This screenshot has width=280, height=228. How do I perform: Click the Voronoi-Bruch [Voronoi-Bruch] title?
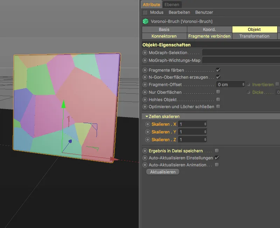(182, 21)
